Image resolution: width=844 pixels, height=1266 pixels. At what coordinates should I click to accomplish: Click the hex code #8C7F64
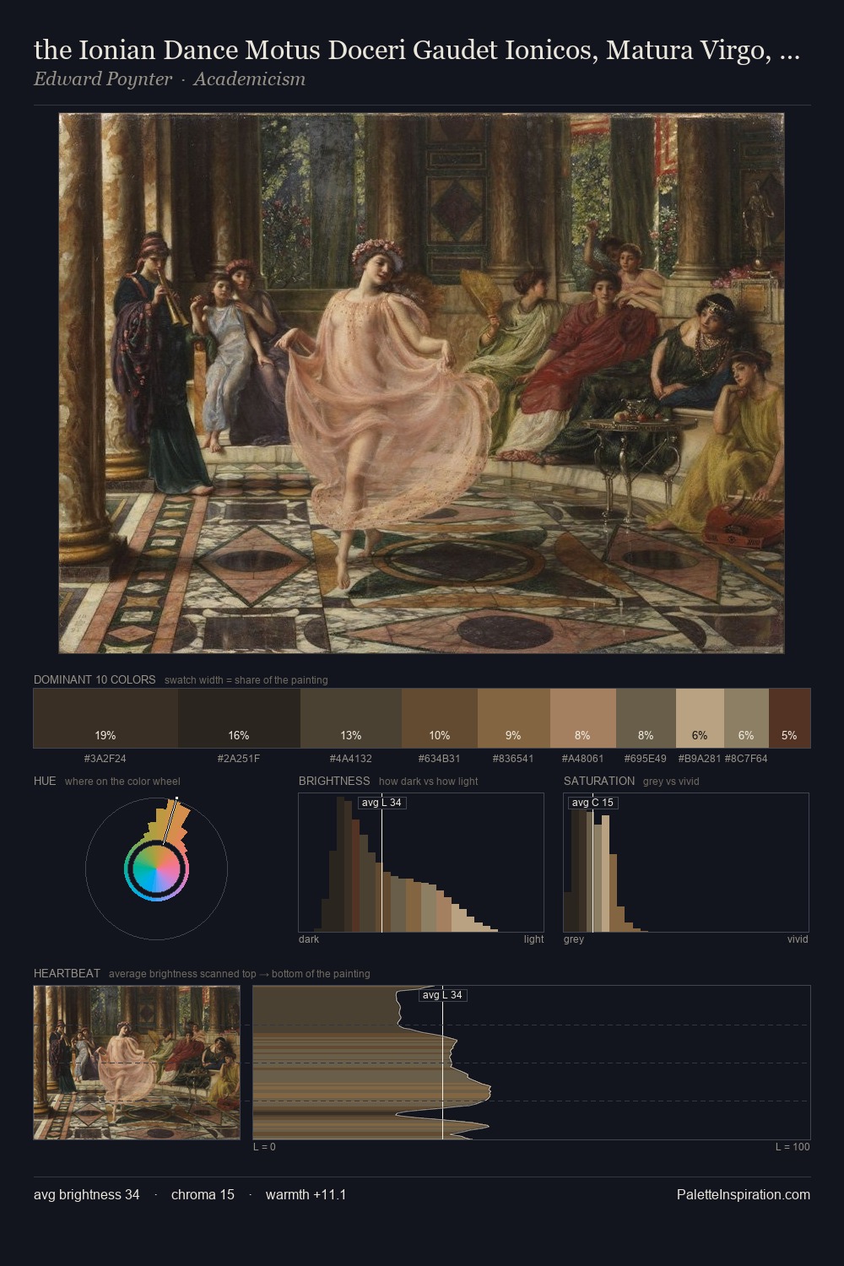click(x=746, y=759)
